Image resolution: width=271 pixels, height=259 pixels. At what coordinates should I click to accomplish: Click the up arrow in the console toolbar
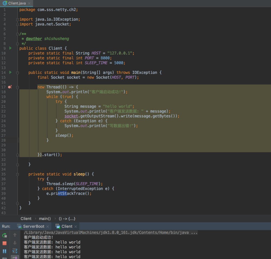tap(15, 235)
